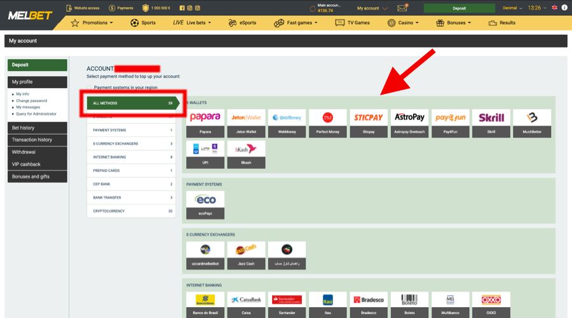Open the My account dropdown
This screenshot has width=572, height=318.
371,8
